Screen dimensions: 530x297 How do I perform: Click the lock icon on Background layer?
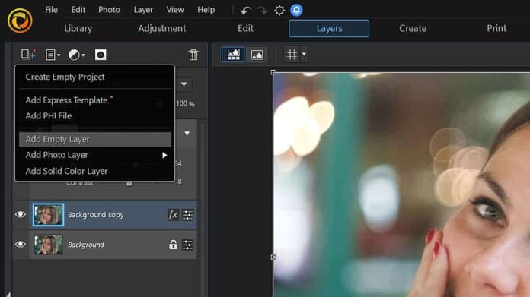point(173,245)
